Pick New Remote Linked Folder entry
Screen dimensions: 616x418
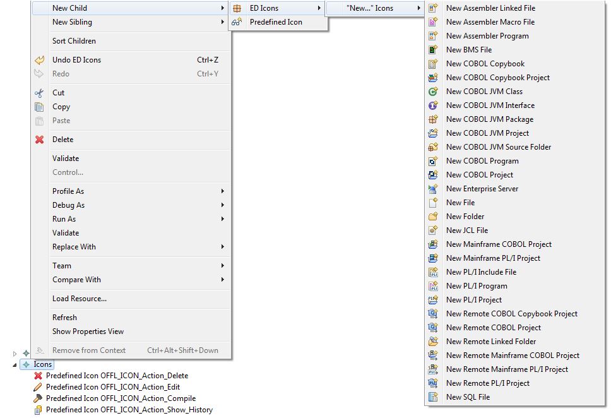click(x=490, y=342)
